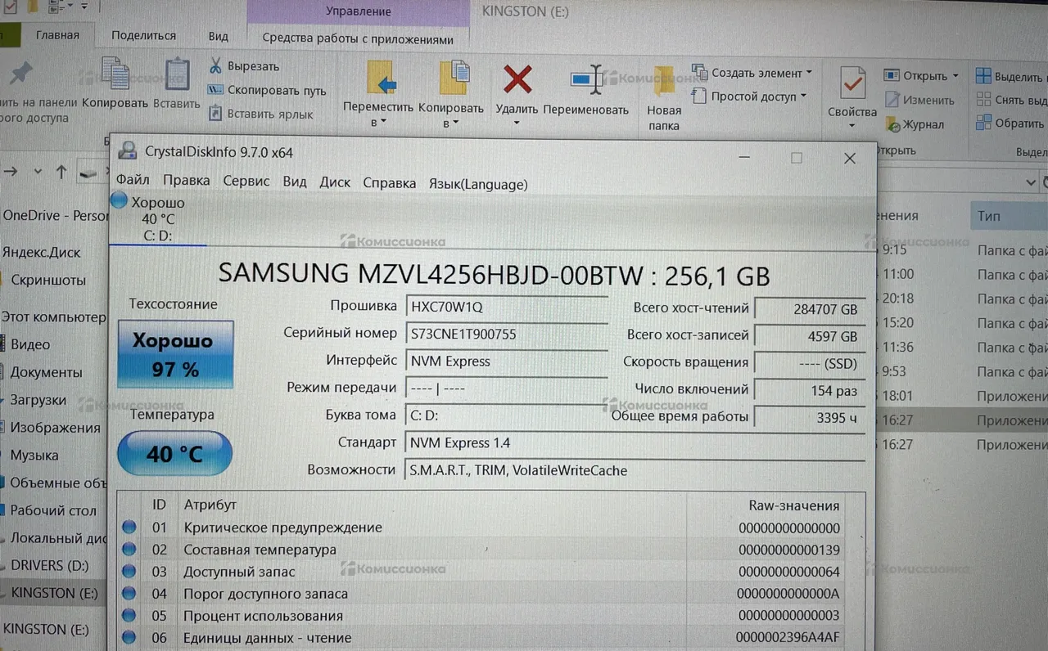Image resolution: width=1048 pixels, height=651 pixels.
Task: Click the serial number field S73CNE1T900755
Action: tap(505, 334)
